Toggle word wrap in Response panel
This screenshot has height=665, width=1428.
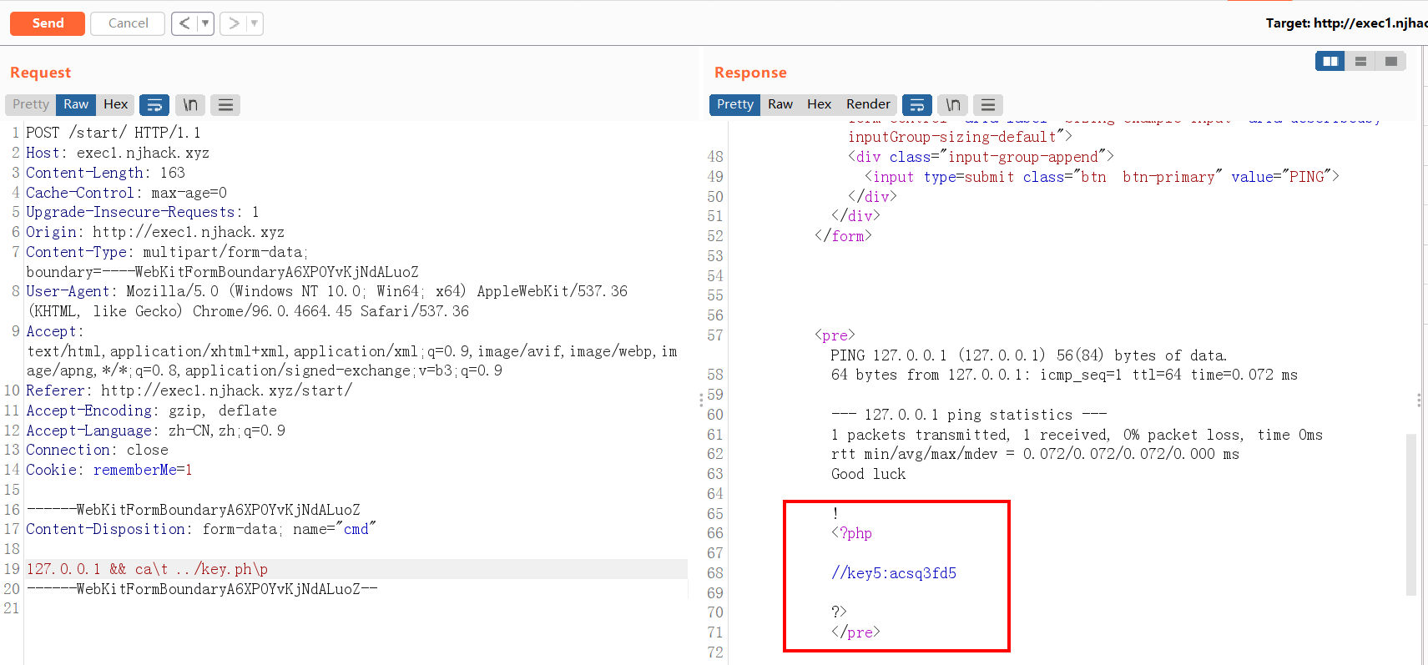tap(917, 104)
